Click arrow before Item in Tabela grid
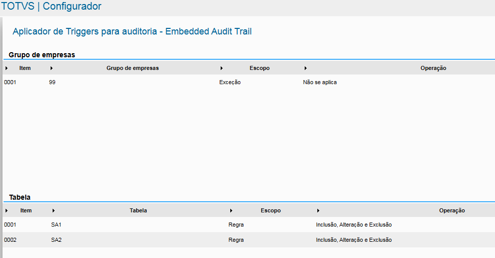The width and height of the screenshot is (495, 258). 6,210
